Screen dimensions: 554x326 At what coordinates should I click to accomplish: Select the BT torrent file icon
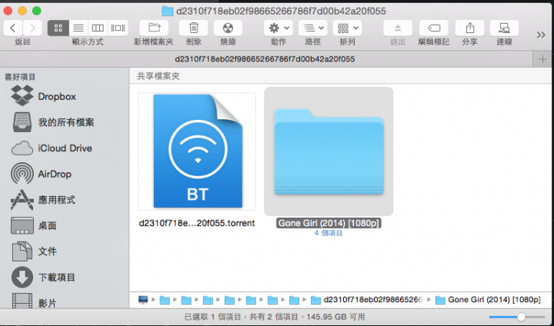pos(197,151)
